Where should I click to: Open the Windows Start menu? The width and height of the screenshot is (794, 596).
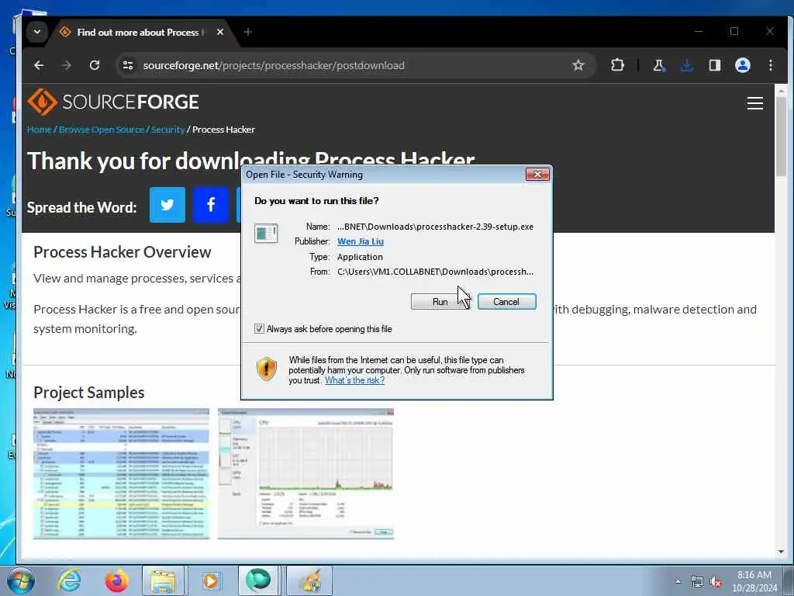point(21,580)
